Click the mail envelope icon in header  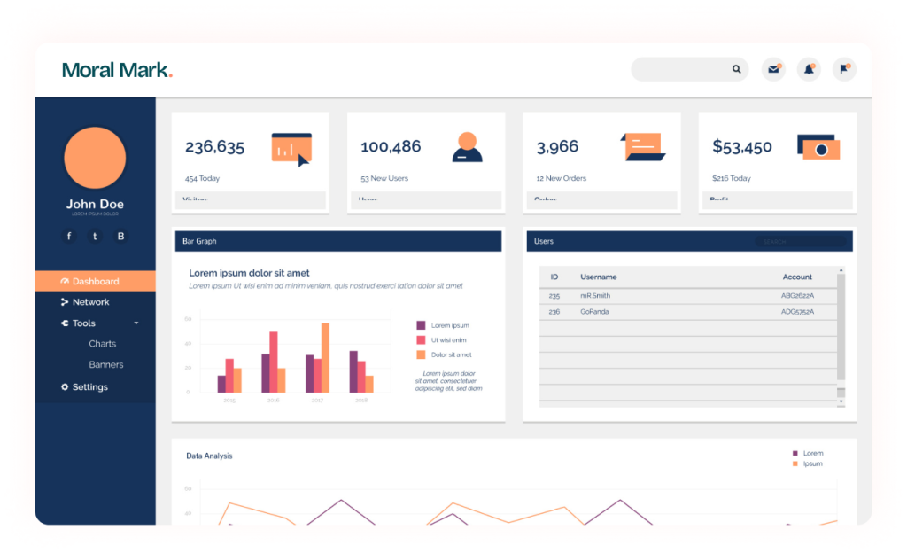[x=773, y=69]
